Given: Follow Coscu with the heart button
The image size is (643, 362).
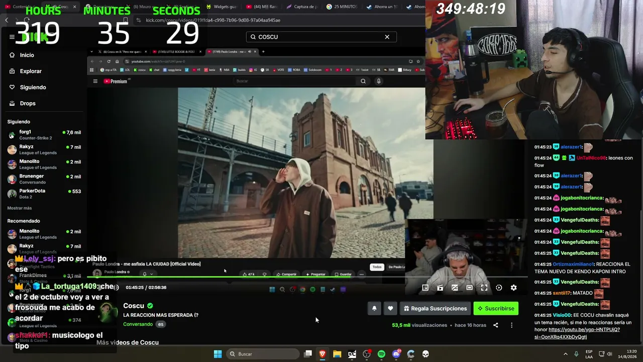Looking at the screenshot, I should pos(390,308).
